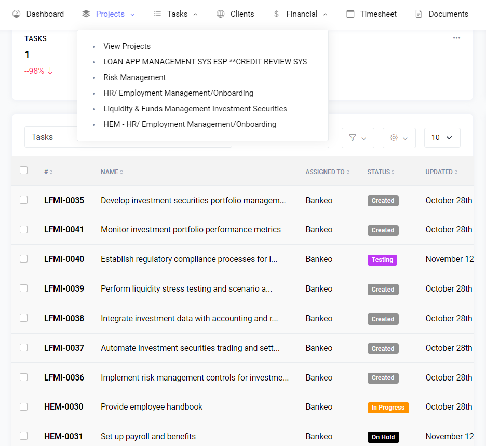Click the Tasks list icon
Viewport: 486px width, 446px height.
(157, 14)
